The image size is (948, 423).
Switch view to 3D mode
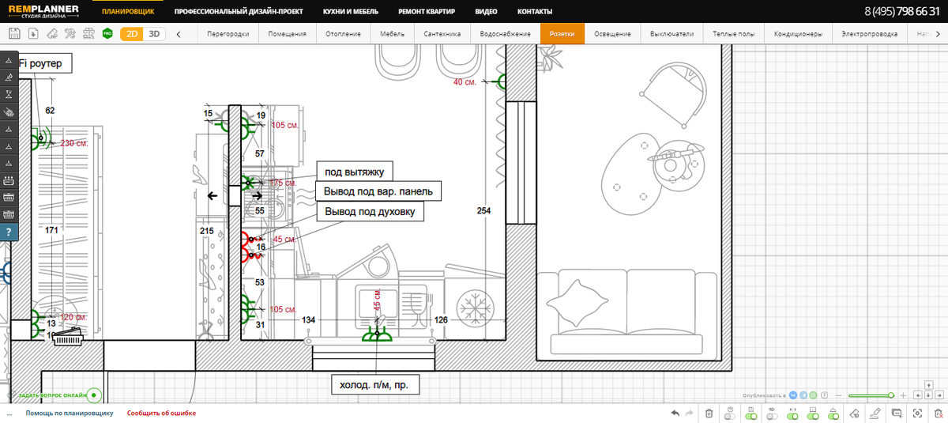[155, 33]
